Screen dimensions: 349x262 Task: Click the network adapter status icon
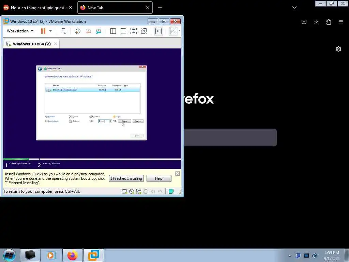coord(139,192)
